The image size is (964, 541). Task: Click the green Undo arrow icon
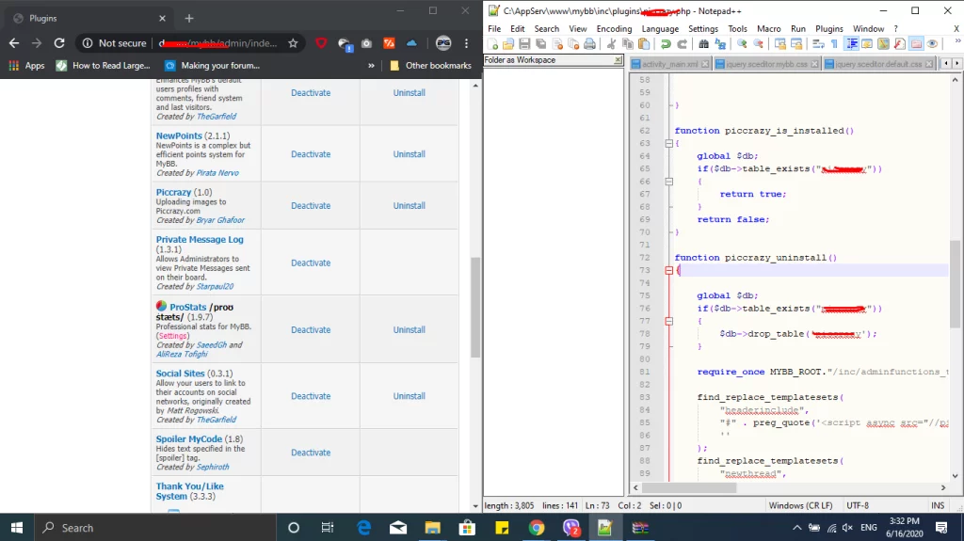point(666,43)
